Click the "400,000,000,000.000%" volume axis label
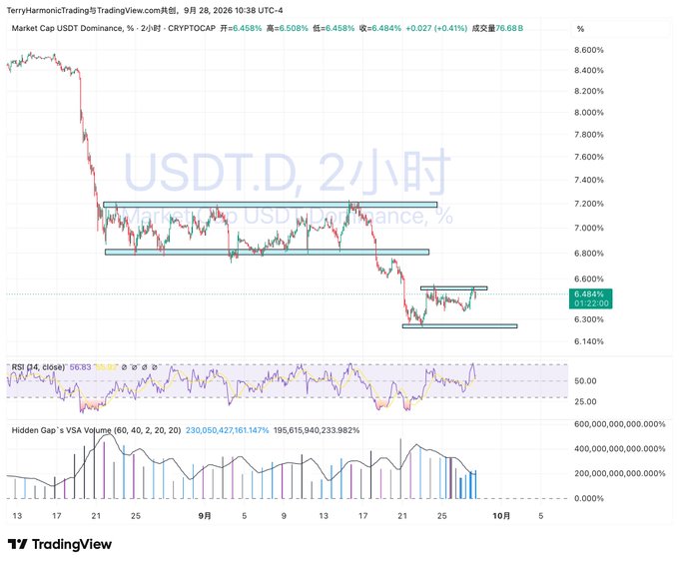679x564 pixels. point(620,449)
